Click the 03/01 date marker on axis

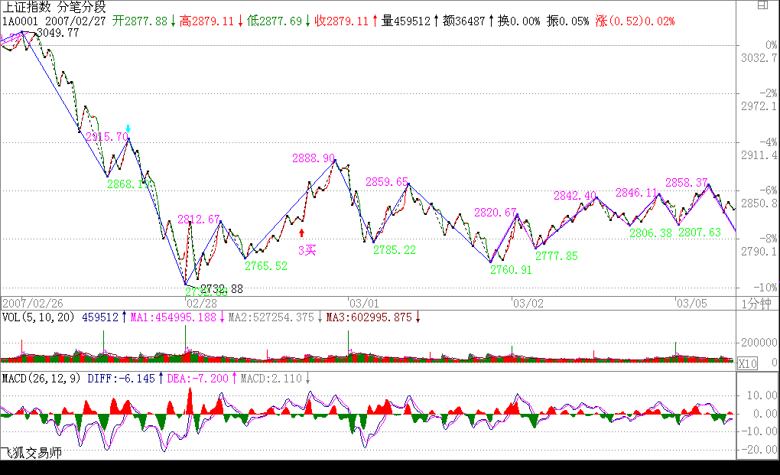tap(362, 303)
